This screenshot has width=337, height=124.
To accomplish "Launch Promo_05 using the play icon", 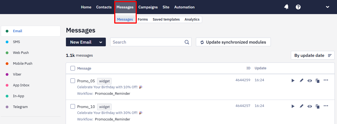I will 293,80.
